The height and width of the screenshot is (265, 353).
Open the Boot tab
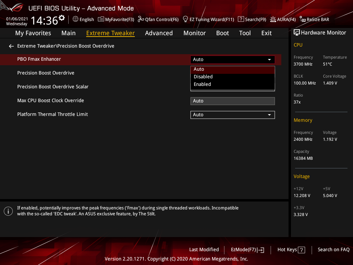coord(222,33)
